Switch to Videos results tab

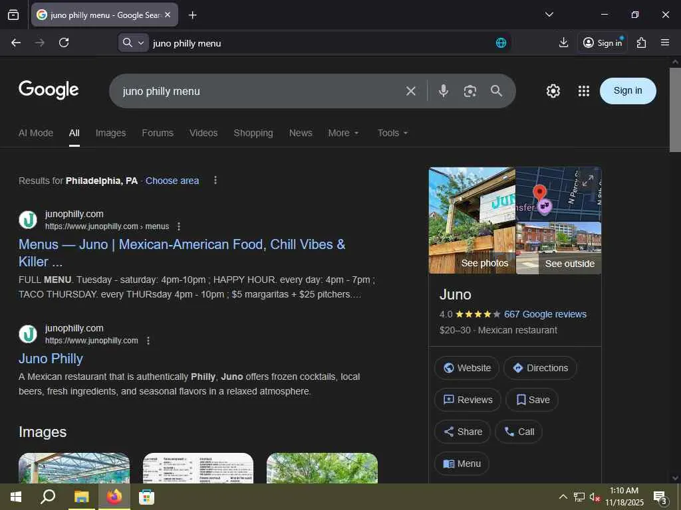[x=204, y=133]
